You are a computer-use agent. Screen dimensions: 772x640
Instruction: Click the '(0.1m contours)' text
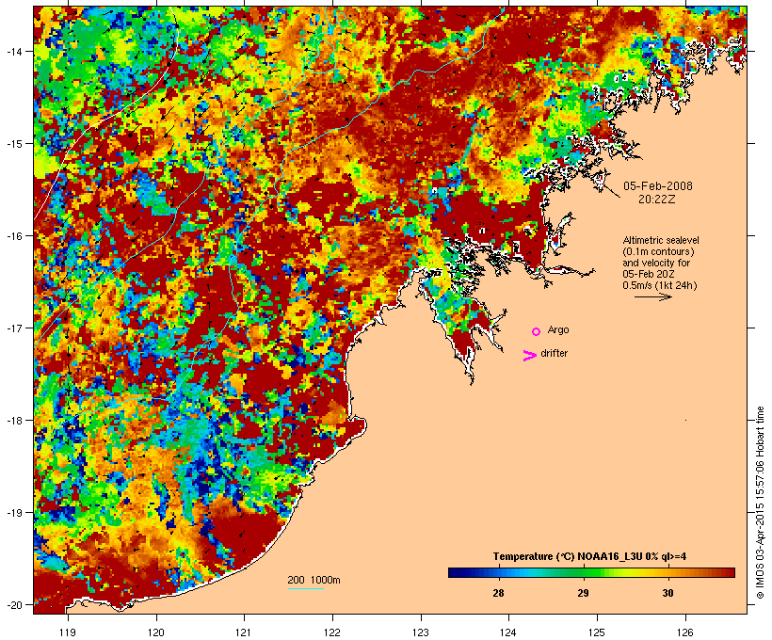658,251
